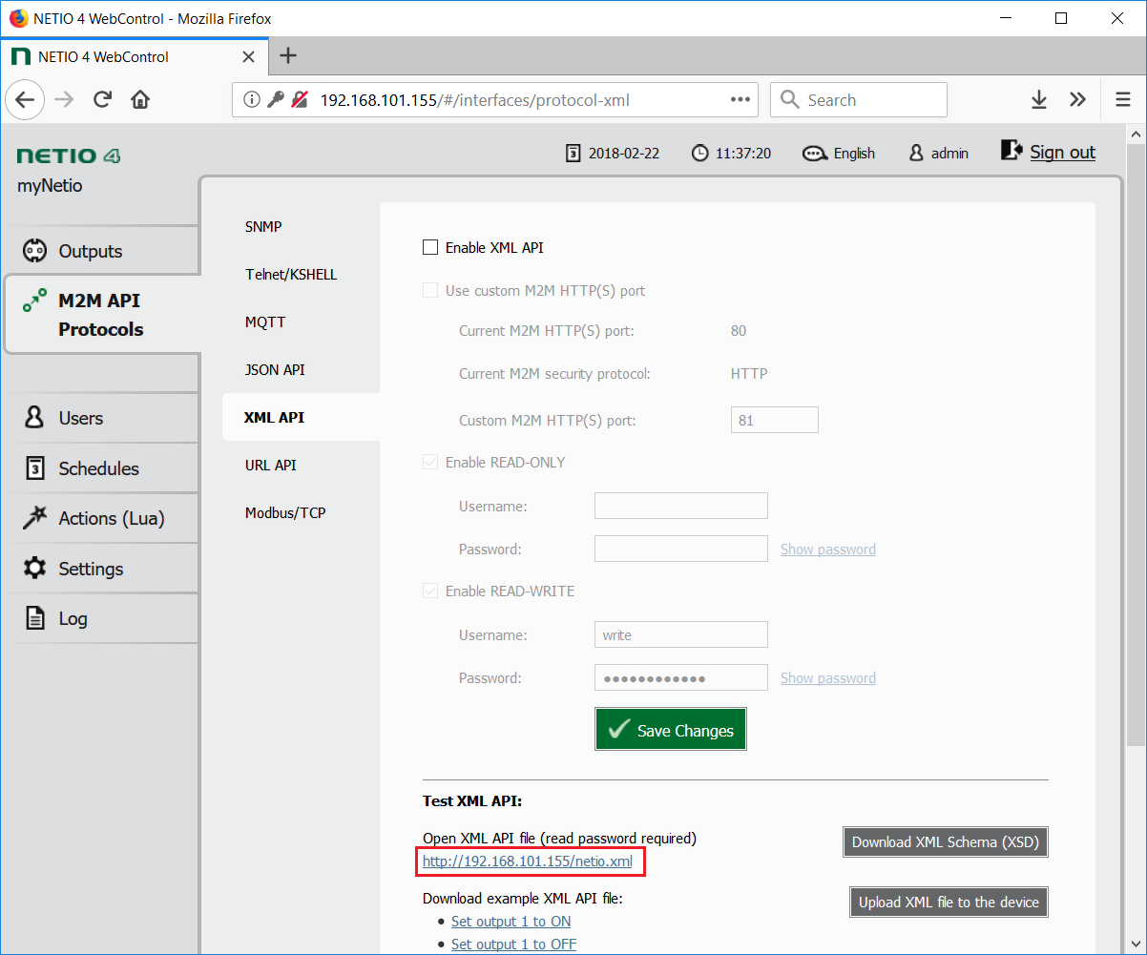Image resolution: width=1147 pixels, height=955 pixels.
Task: Click the READ-WRITE Password field
Action: tap(681, 677)
